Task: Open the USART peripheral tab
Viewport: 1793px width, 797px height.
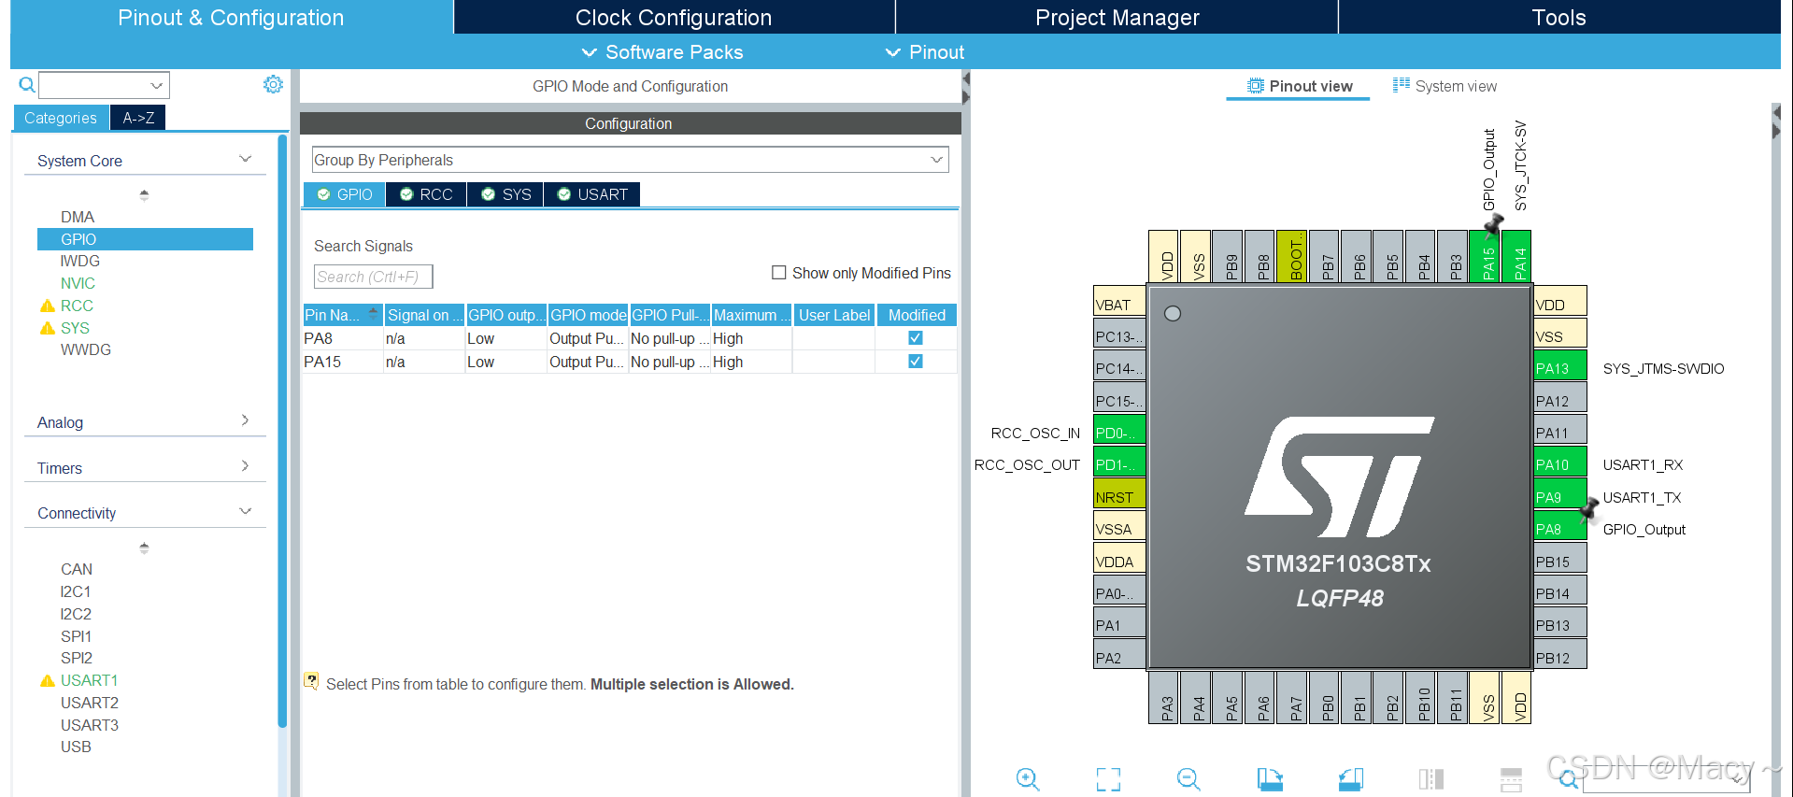Action: [x=592, y=194]
